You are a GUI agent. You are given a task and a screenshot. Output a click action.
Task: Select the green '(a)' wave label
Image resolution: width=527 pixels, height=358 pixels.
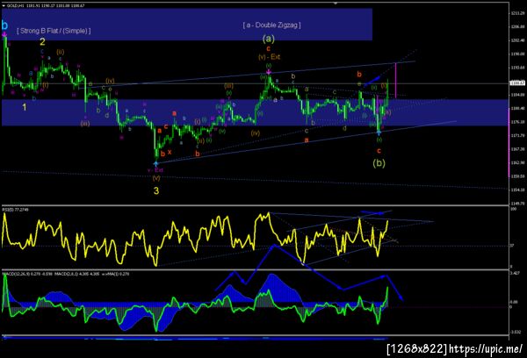click(x=268, y=39)
